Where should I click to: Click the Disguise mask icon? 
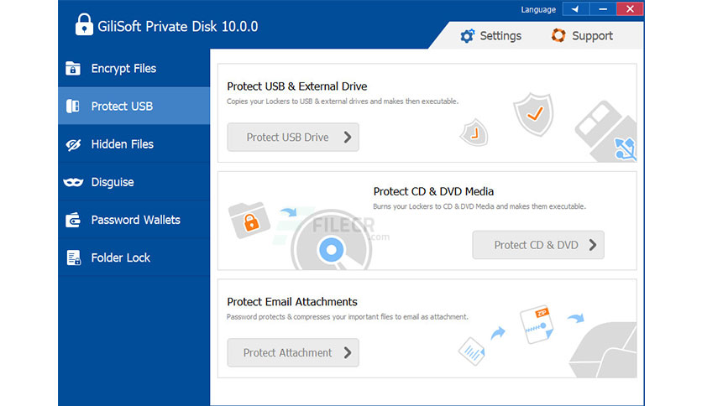click(73, 182)
